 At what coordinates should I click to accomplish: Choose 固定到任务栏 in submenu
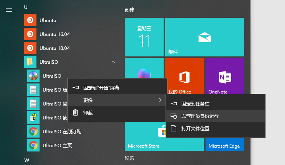click(x=216, y=104)
